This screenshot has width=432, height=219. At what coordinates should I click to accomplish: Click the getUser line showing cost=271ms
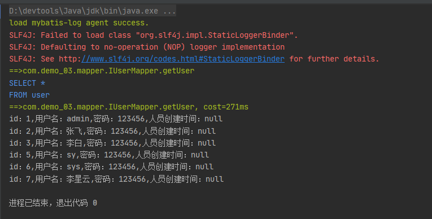pyautogui.click(x=129, y=107)
